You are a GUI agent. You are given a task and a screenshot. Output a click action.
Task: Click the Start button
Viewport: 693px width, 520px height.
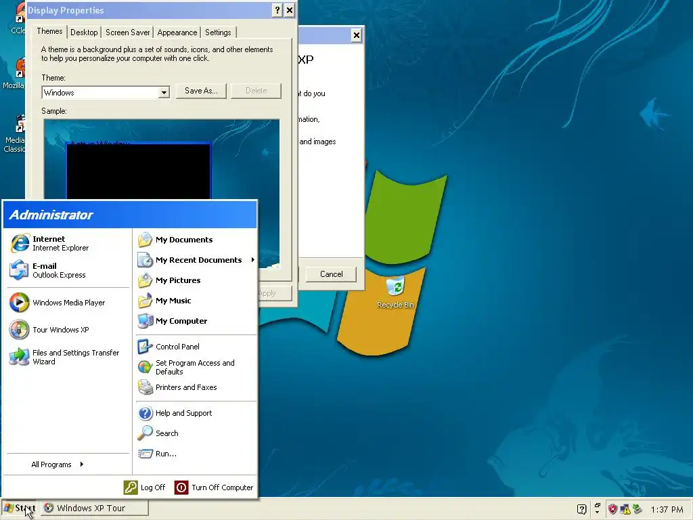tap(20, 508)
